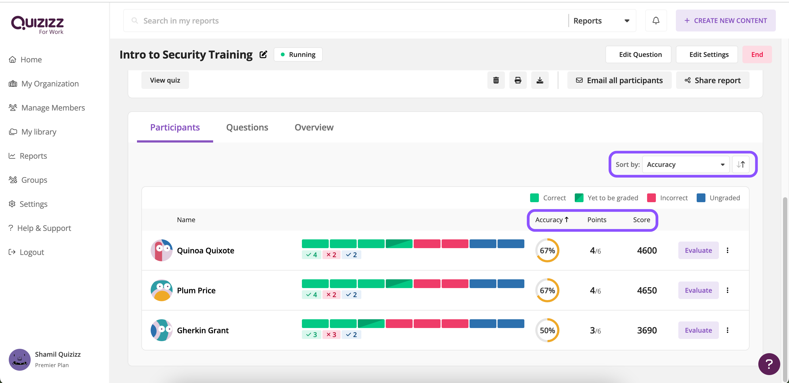Click the Incorrect legend red swatch
The image size is (789, 383).
[651, 198]
